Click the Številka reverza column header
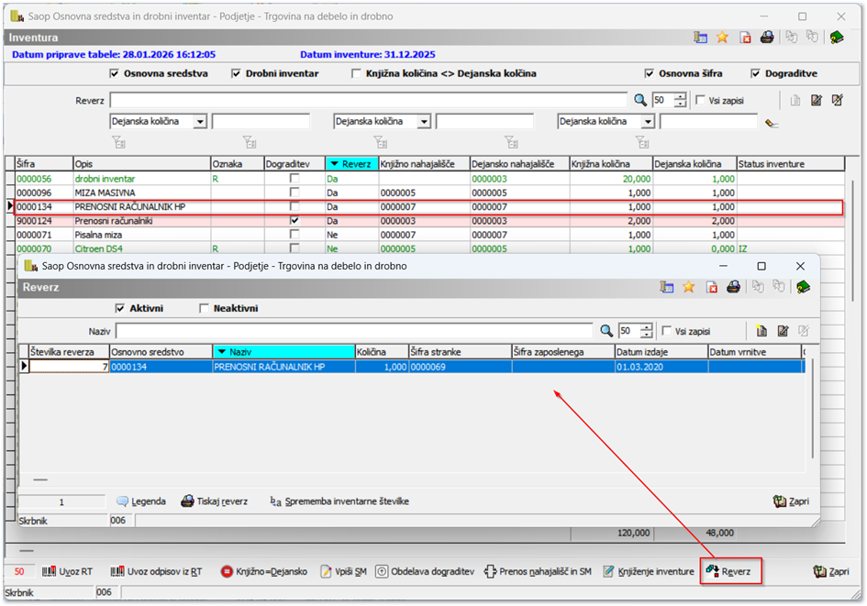867x606 pixels. (x=69, y=351)
